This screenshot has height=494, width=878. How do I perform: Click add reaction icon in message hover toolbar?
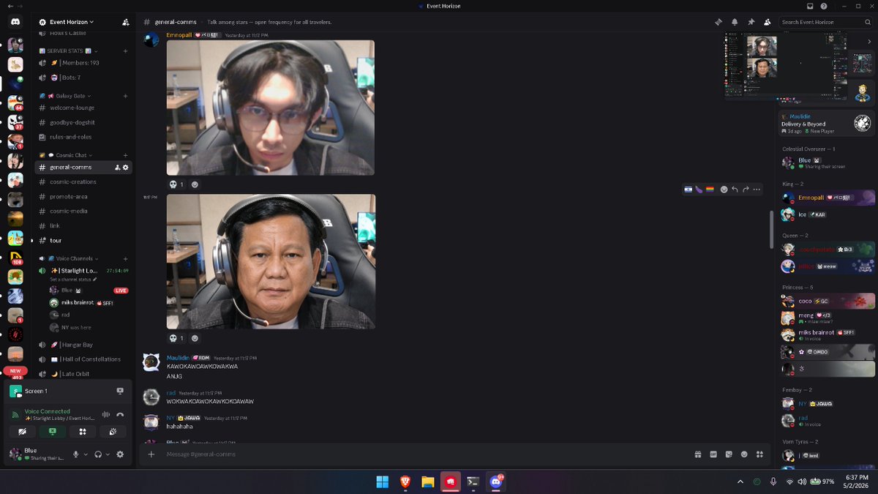(724, 190)
